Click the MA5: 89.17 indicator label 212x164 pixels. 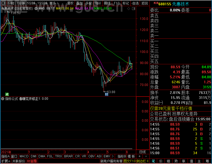pyautogui.click(x=47, y=8)
